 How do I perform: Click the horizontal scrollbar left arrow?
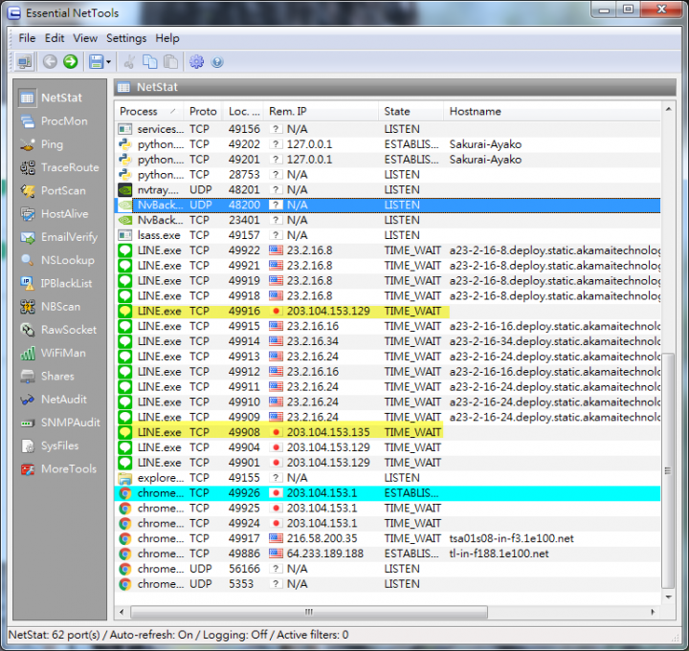click(122, 612)
